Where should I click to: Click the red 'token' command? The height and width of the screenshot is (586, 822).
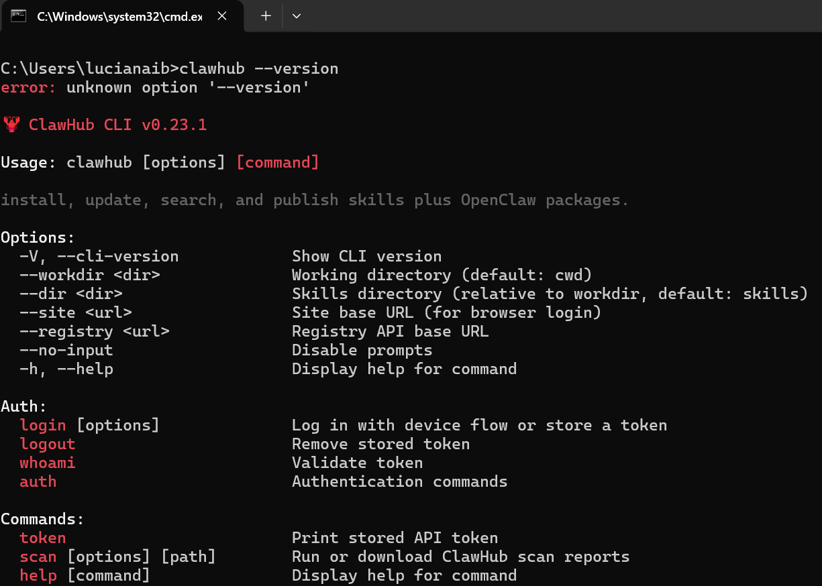(x=43, y=538)
